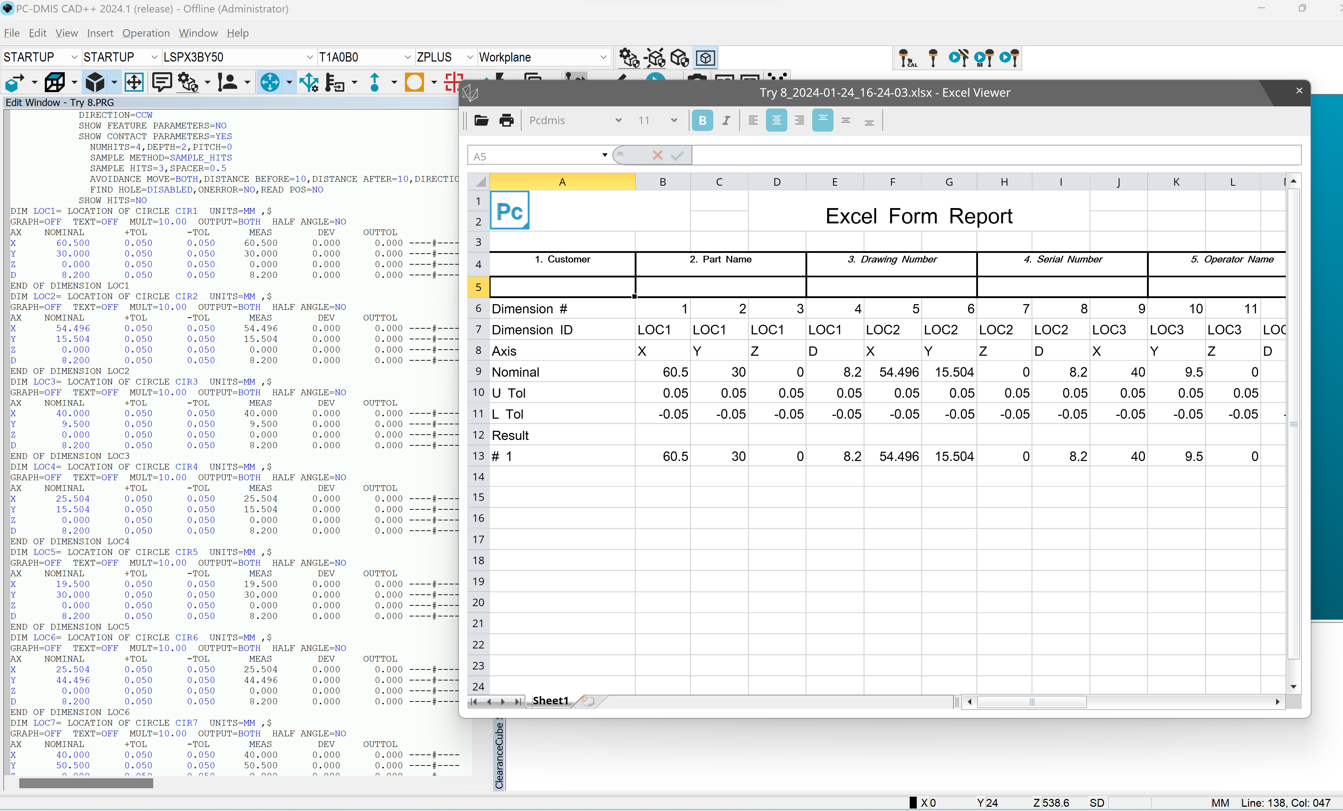
Task: Click the plain probe icon in probe toolbar
Action: (932, 58)
